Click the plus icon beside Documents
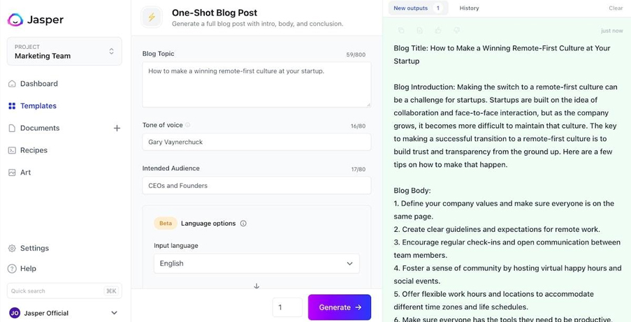This screenshot has width=631, height=322. (x=117, y=129)
